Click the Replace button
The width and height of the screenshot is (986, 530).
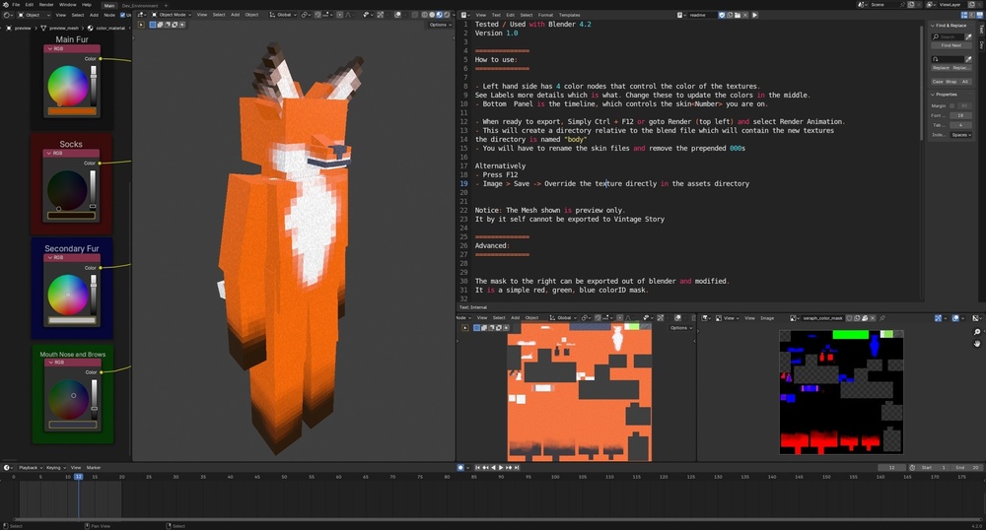(x=941, y=67)
